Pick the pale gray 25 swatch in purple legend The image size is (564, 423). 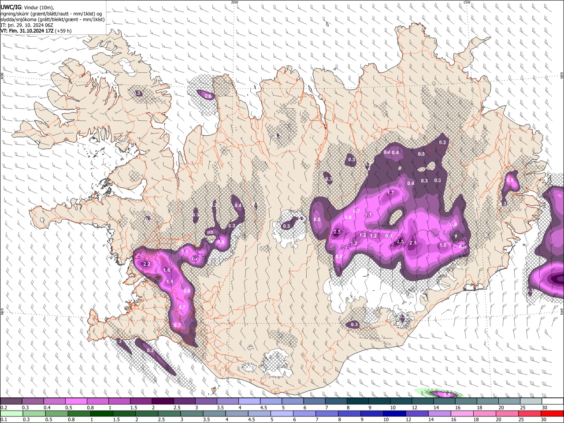coord(531,401)
